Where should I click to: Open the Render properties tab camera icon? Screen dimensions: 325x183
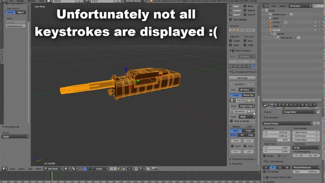tap(272, 105)
